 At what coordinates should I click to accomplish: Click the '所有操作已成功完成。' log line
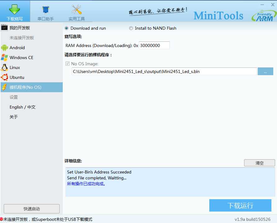click(x=86, y=184)
